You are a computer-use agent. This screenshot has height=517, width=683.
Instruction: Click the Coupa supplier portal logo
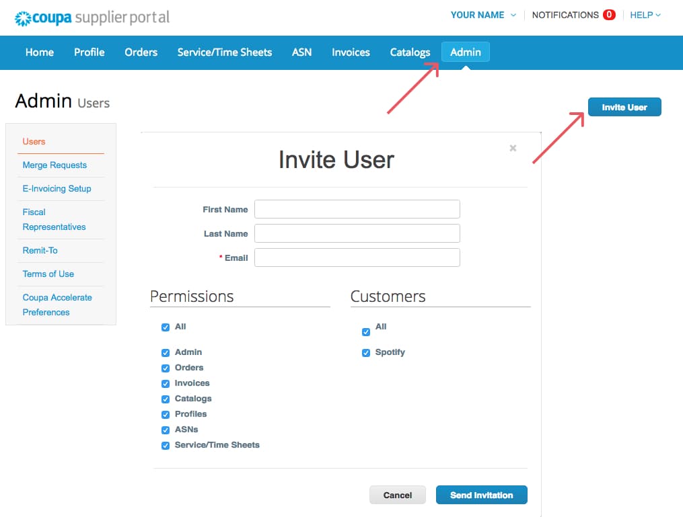click(92, 17)
